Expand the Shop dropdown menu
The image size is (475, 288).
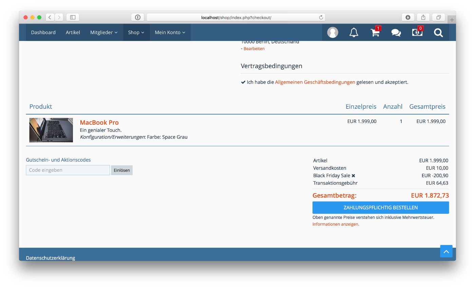136,33
